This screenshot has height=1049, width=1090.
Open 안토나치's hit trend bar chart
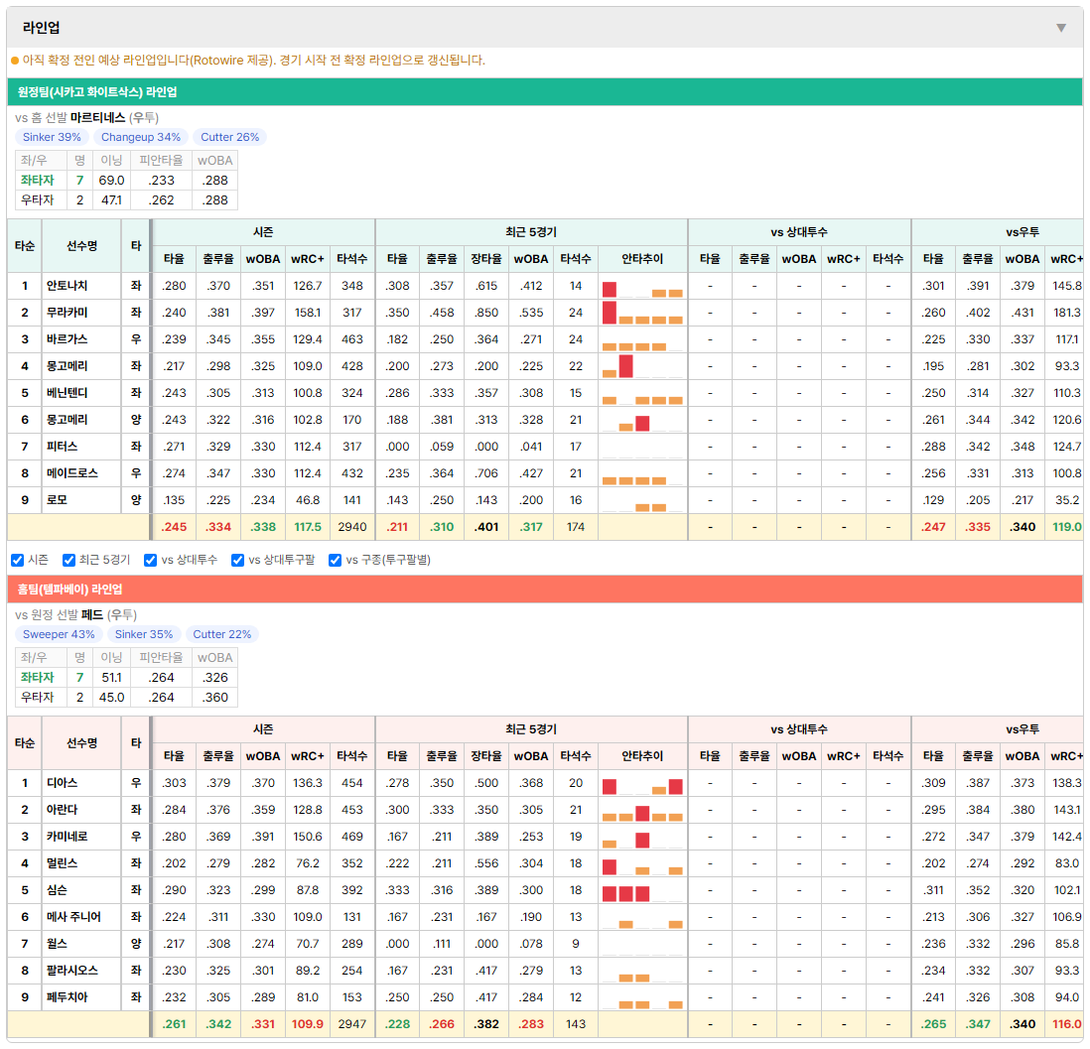point(642,286)
